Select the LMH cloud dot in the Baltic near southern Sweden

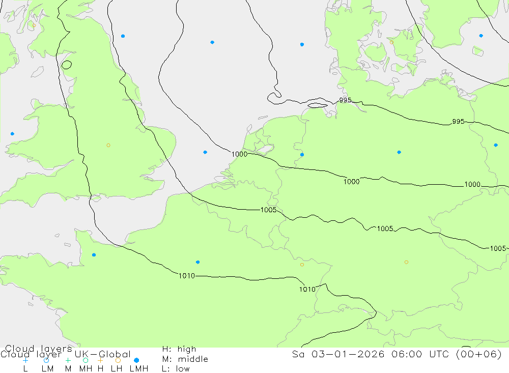481,36
